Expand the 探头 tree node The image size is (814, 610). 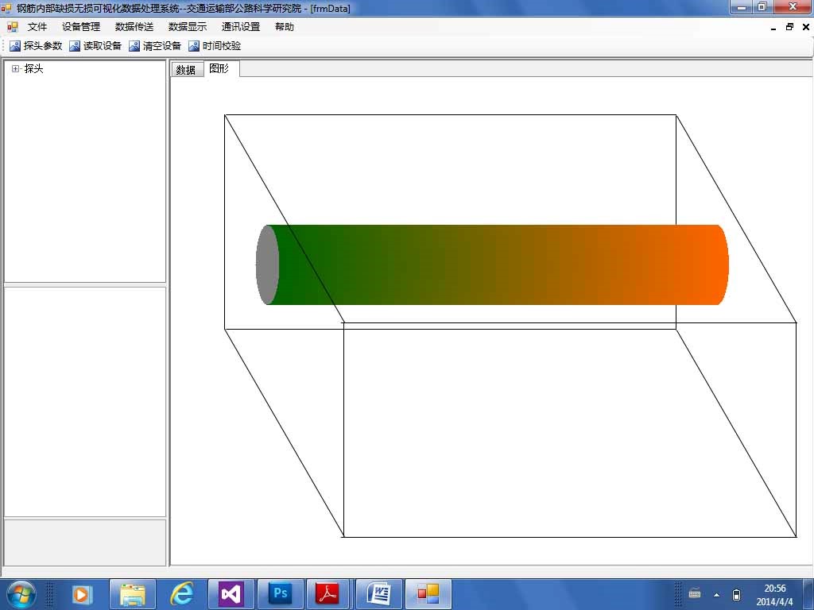point(15,69)
